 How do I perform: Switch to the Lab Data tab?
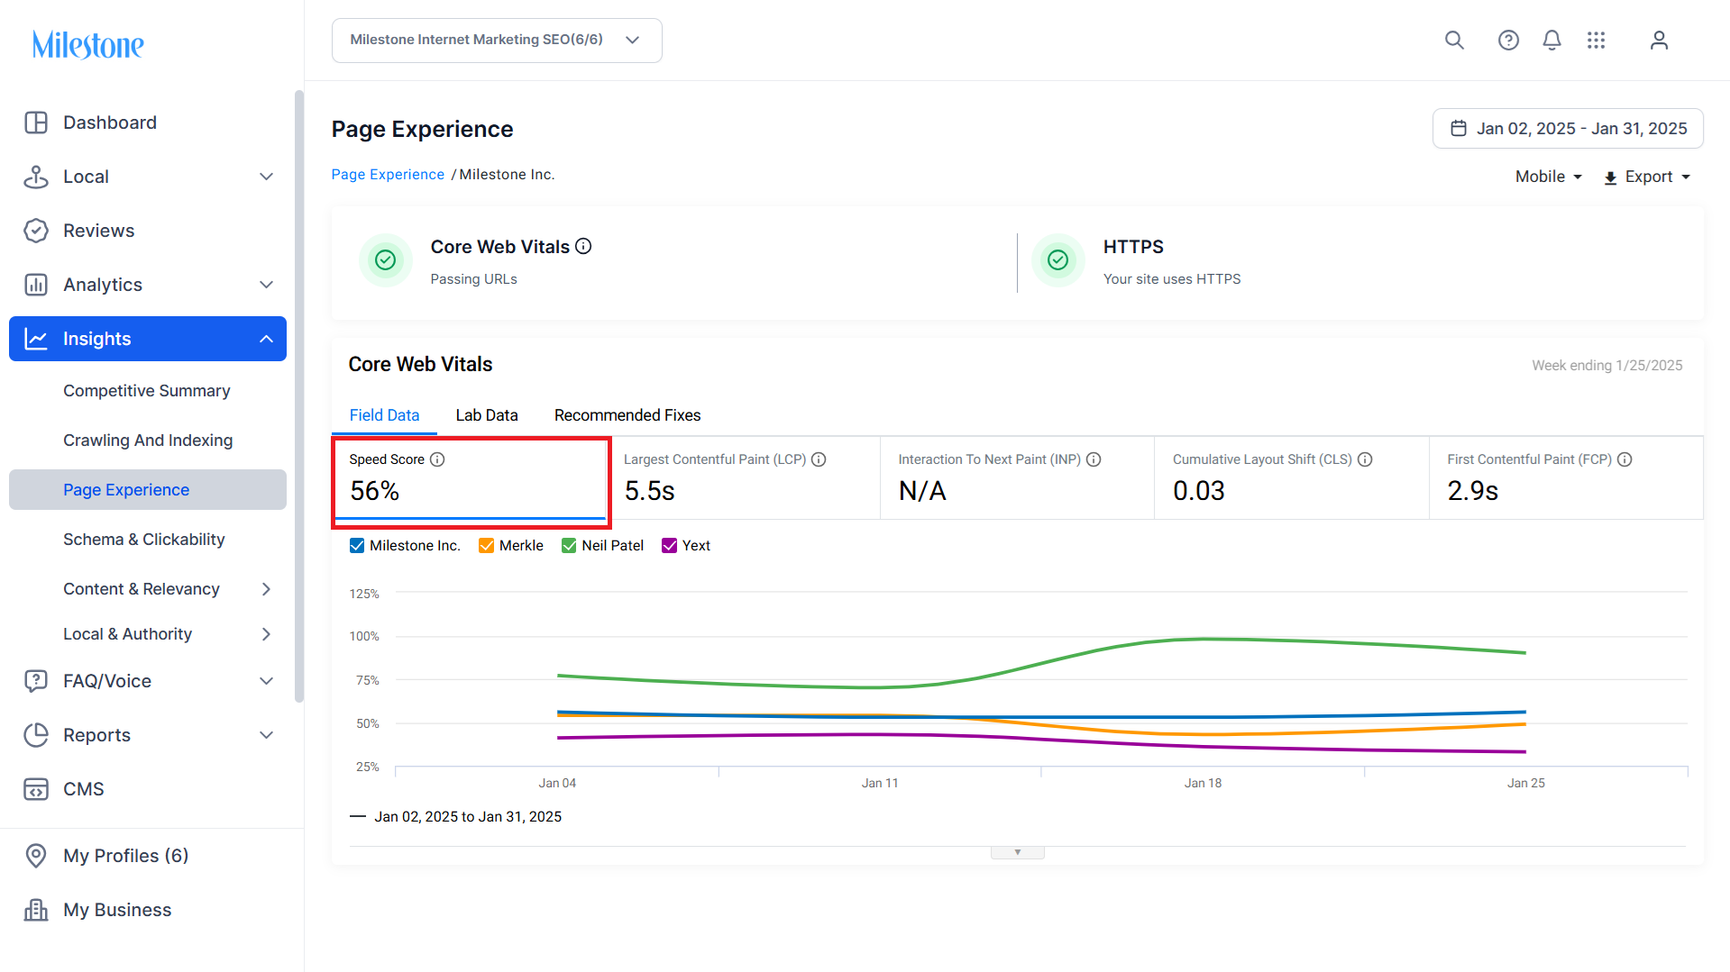click(x=487, y=415)
